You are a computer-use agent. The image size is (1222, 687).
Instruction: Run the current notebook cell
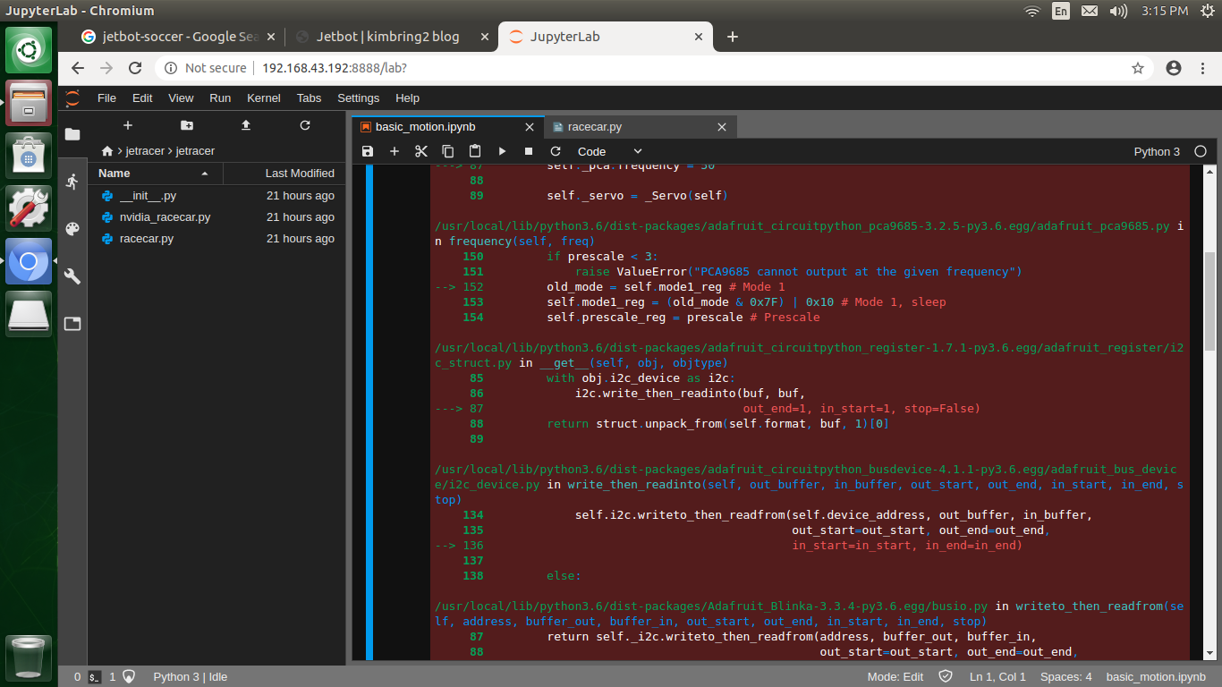tap(502, 151)
